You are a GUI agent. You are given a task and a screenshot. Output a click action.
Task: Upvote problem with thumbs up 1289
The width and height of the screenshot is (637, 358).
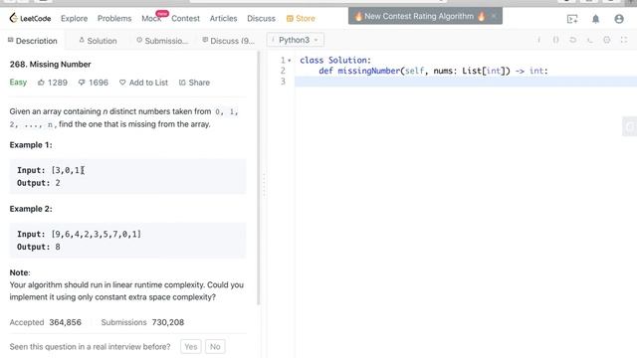click(x=53, y=83)
